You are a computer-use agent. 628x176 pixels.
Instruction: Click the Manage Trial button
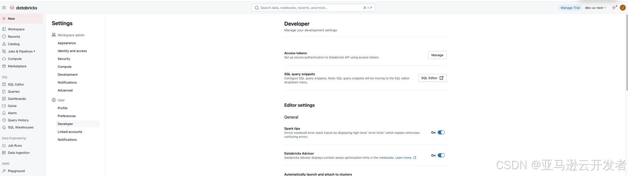[570, 8]
